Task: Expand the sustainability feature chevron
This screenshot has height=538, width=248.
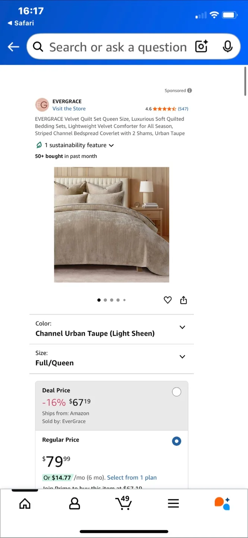Action: pyautogui.click(x=111, y=145)
